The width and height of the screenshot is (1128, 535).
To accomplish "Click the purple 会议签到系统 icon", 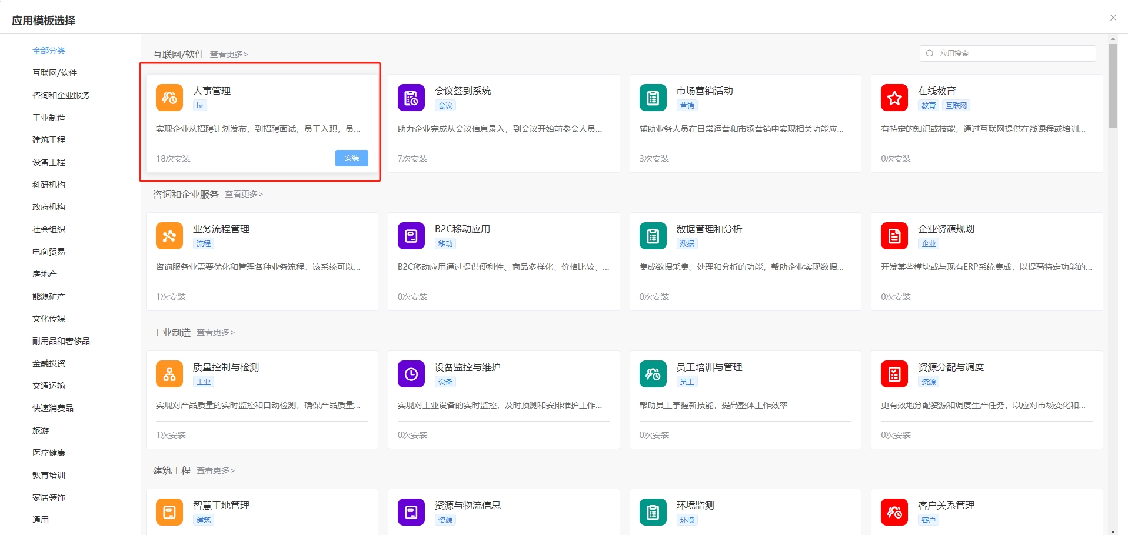I will click(x=411, y=98).
